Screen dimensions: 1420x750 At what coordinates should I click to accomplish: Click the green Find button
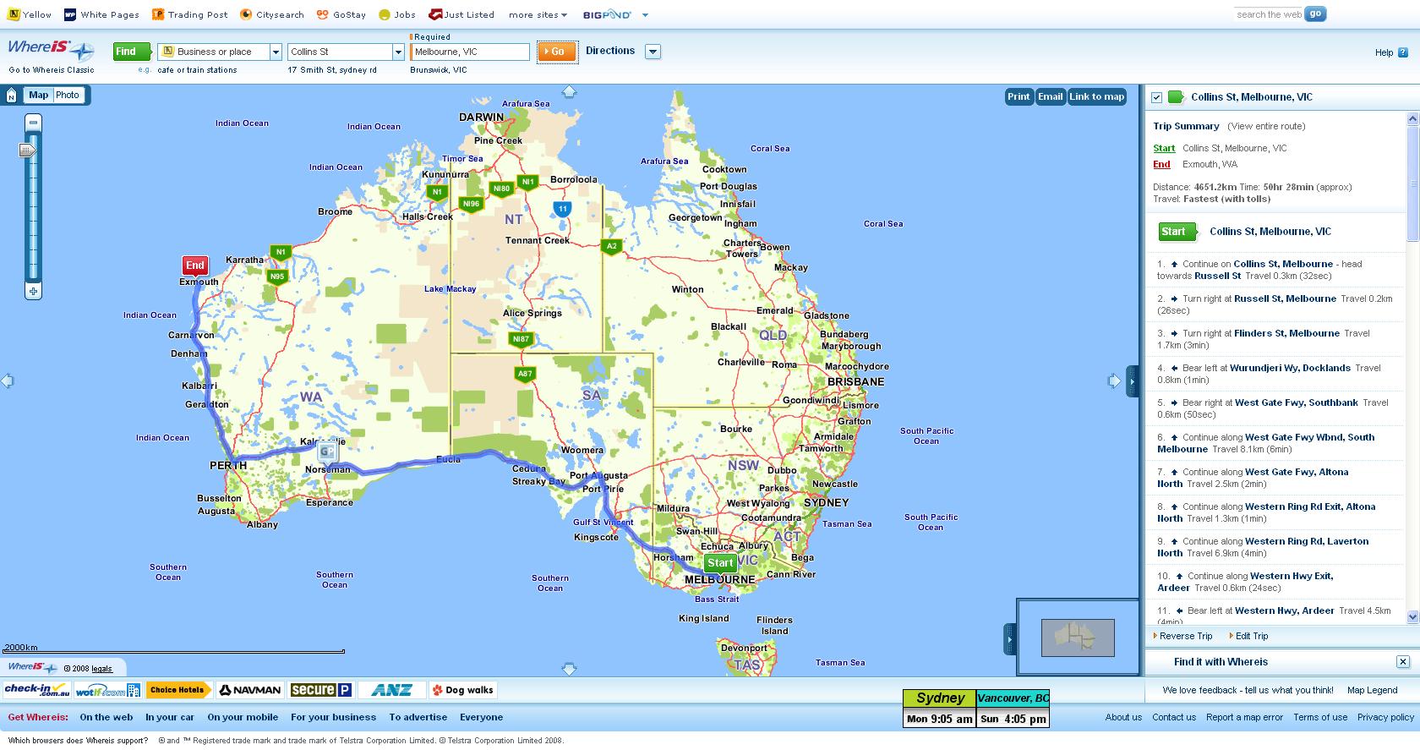pos(132,52)
